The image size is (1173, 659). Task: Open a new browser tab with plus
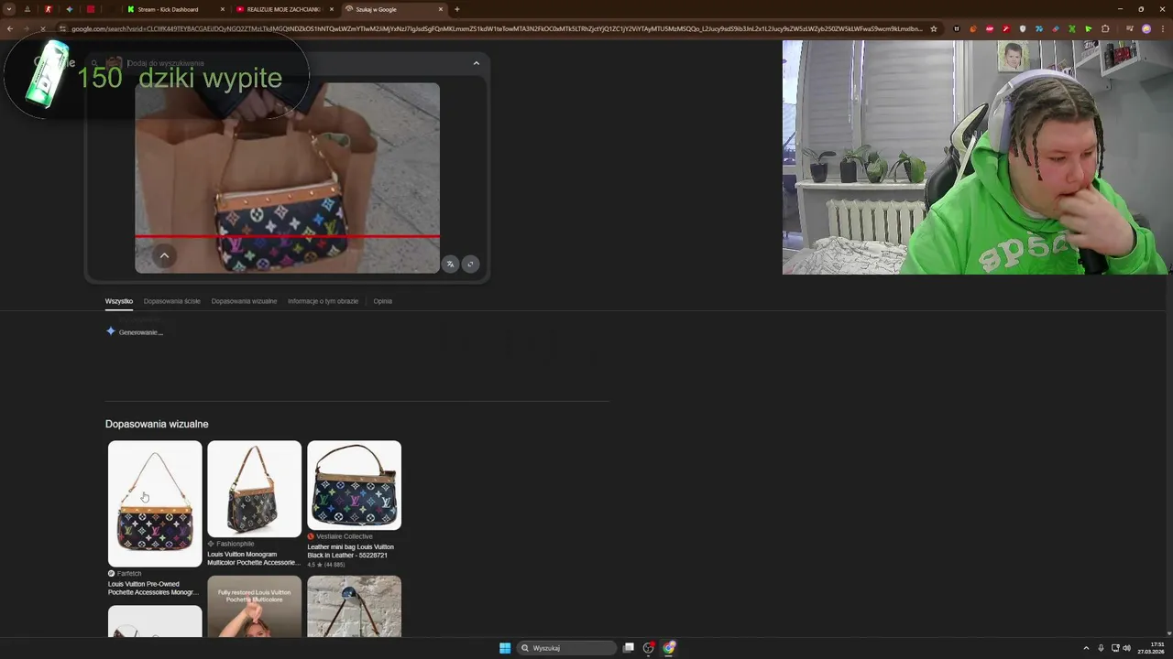457,9
